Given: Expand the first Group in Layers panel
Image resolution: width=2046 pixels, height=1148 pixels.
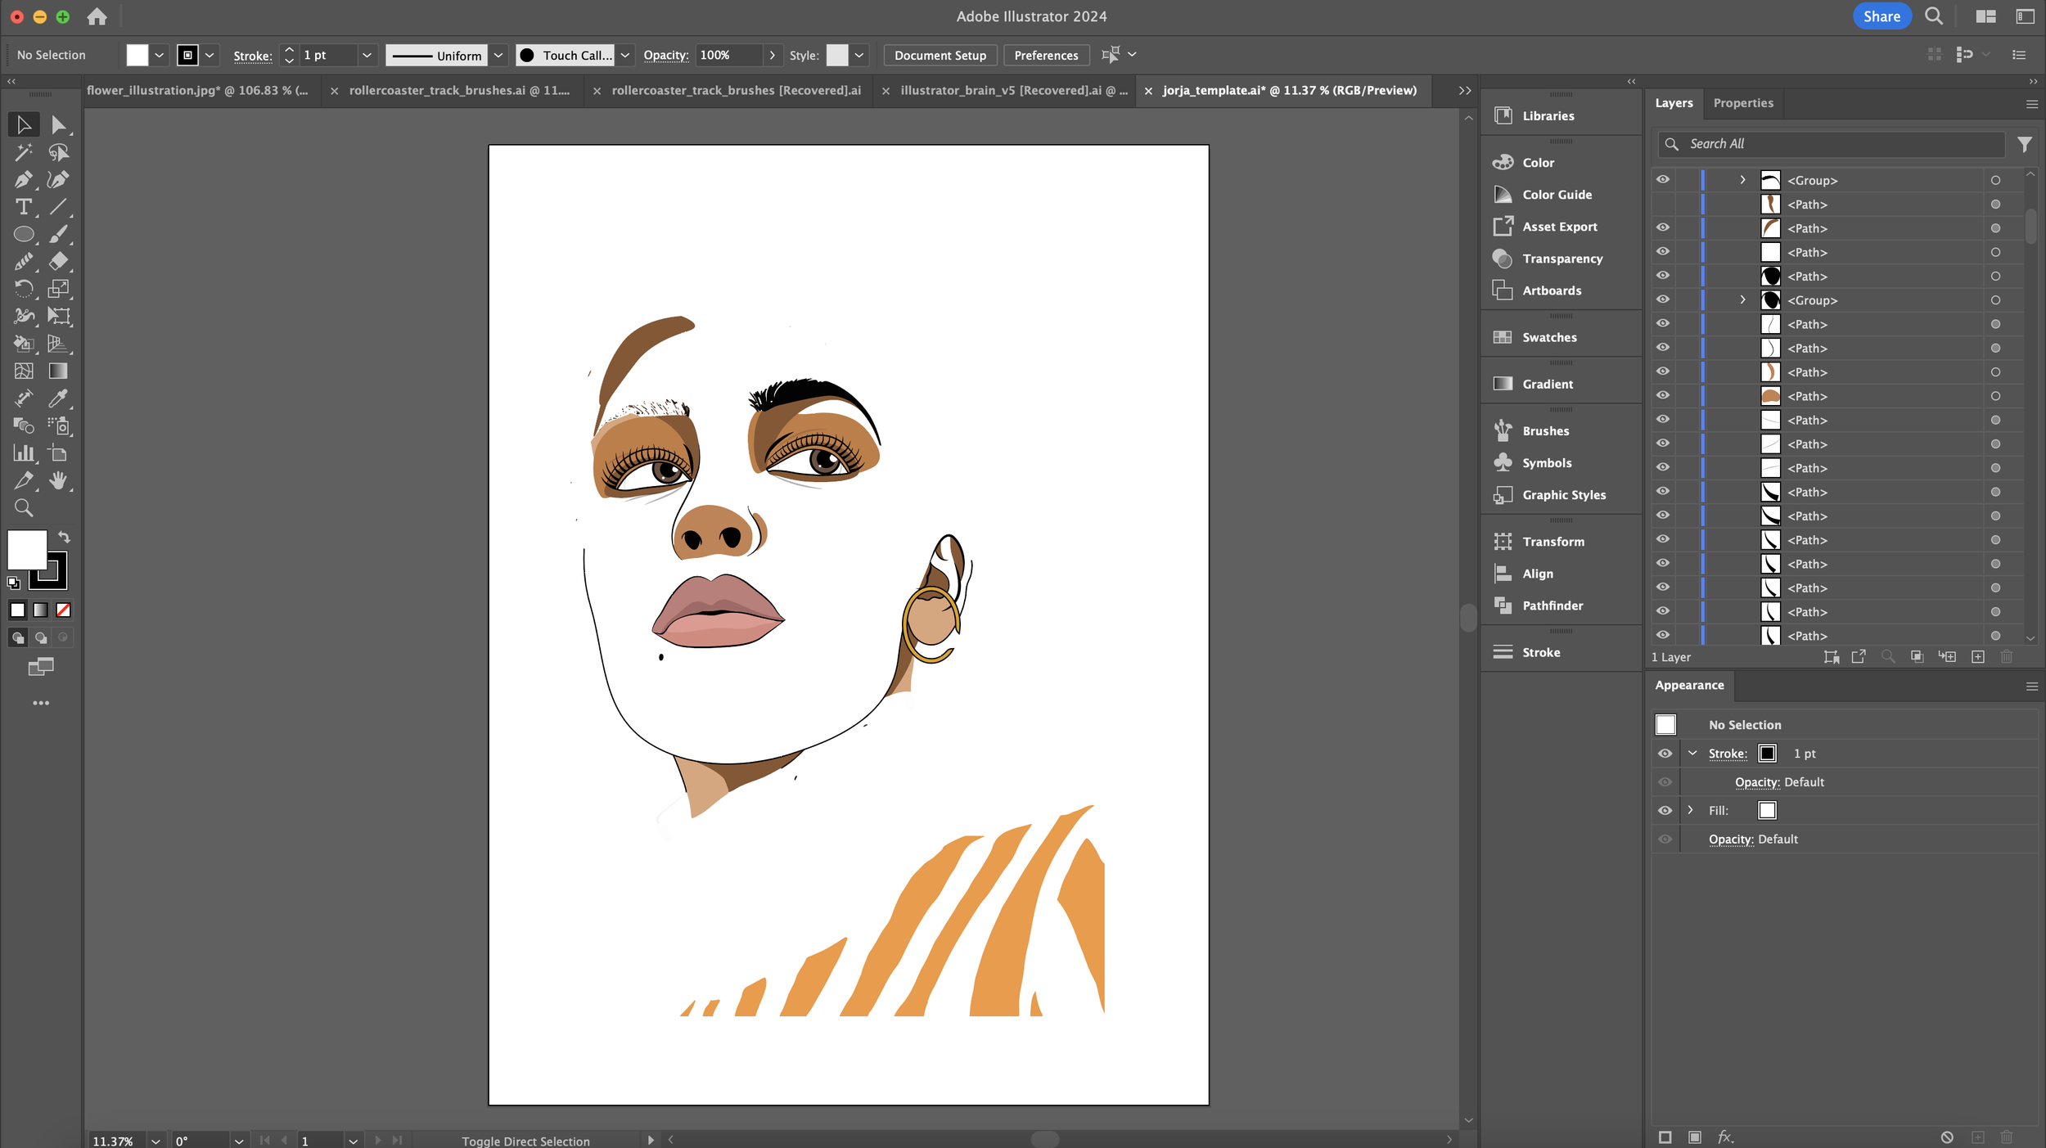Looking at the screenshot, I should click(1742, 180).
